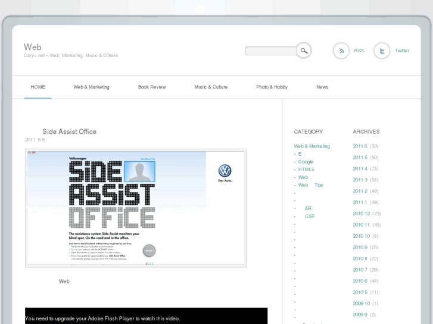The width and height of the screenshot is (433, 324).
Task: Open the News tab
Action: click(x=322, y=87)
